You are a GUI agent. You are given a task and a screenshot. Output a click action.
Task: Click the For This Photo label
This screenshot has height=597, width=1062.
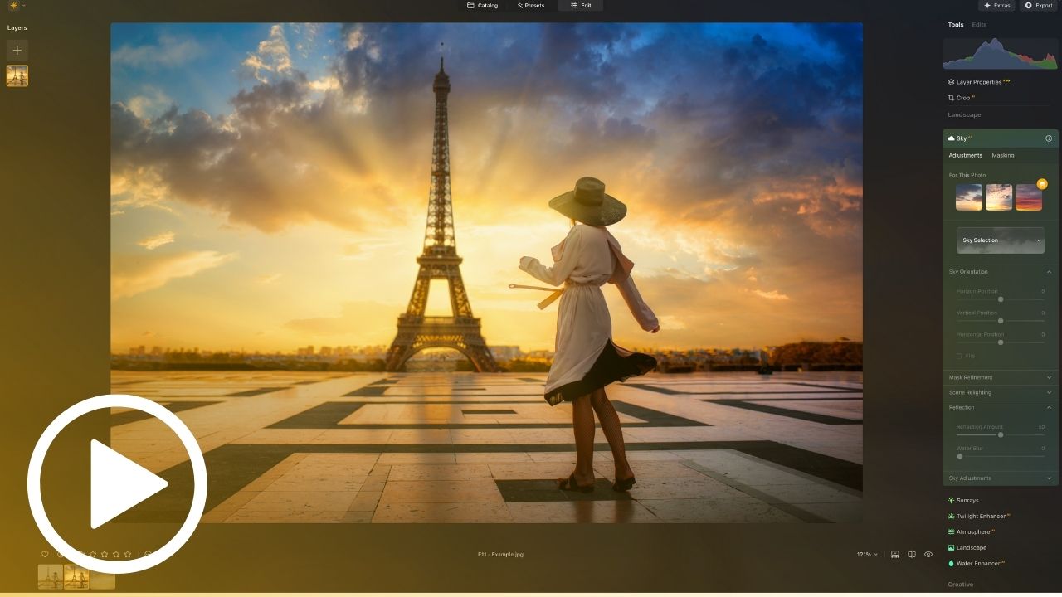pyautogui.click(x=967, y=175)
